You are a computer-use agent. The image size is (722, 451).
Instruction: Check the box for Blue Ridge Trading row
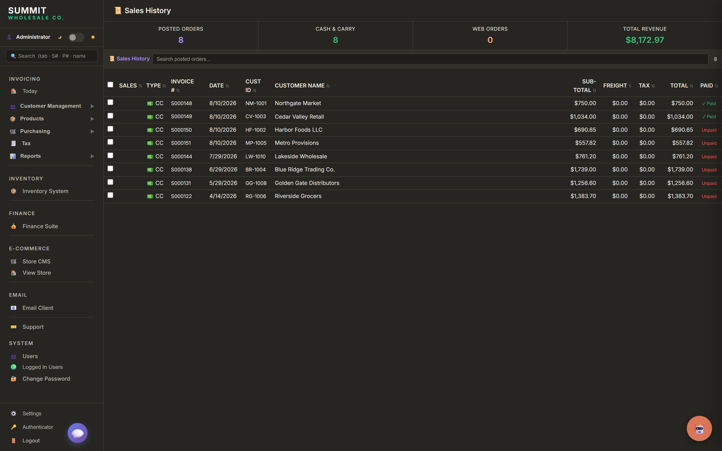(110, 169)
